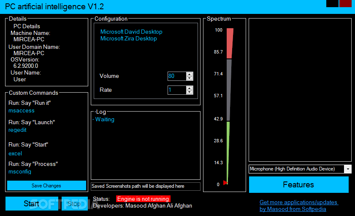Click the Features button
Image resolution: width=355 pixels, height=216 pixels.
pos(298,184)
